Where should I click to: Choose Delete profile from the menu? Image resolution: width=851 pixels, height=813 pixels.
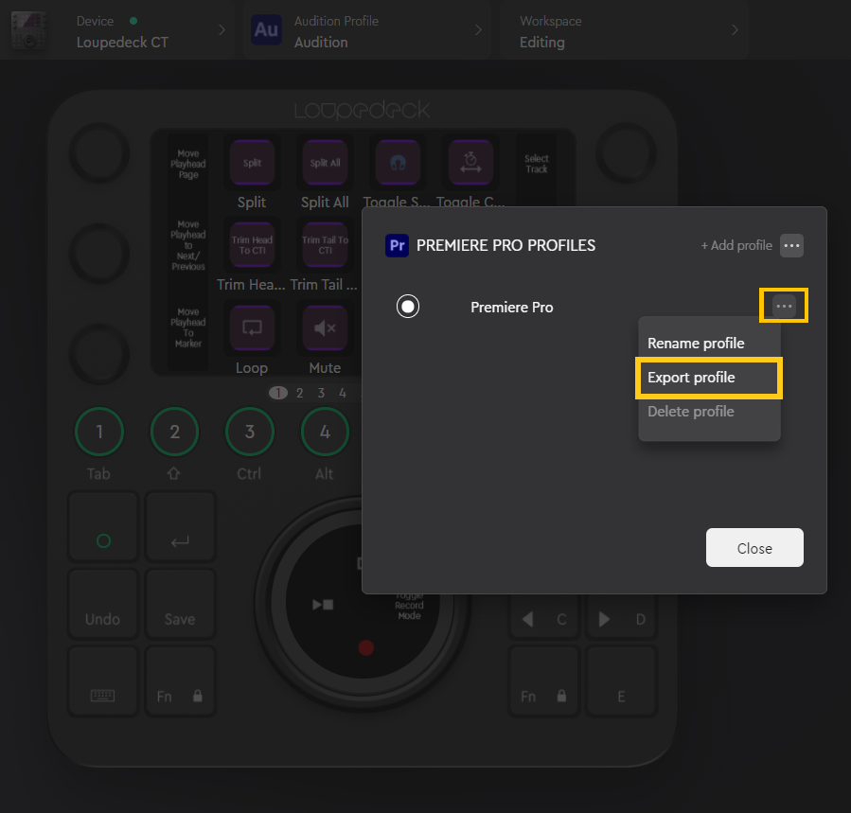pyautogui.click(x=691, y=411)
